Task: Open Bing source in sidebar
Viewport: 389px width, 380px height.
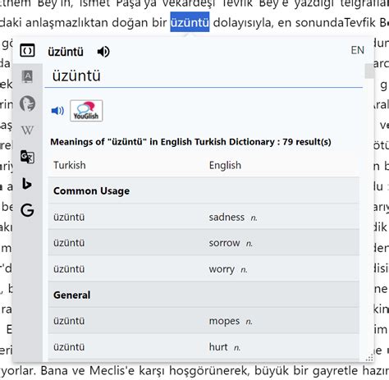Action: coord(27,183)
